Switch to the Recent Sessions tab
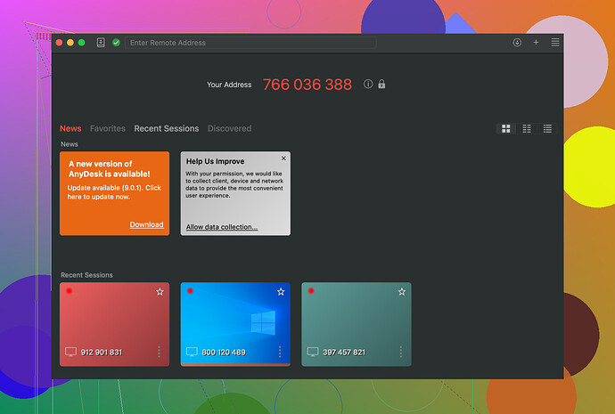Image resolution: width=615 pixels, height=414 pixels. [x=167, y=128]
